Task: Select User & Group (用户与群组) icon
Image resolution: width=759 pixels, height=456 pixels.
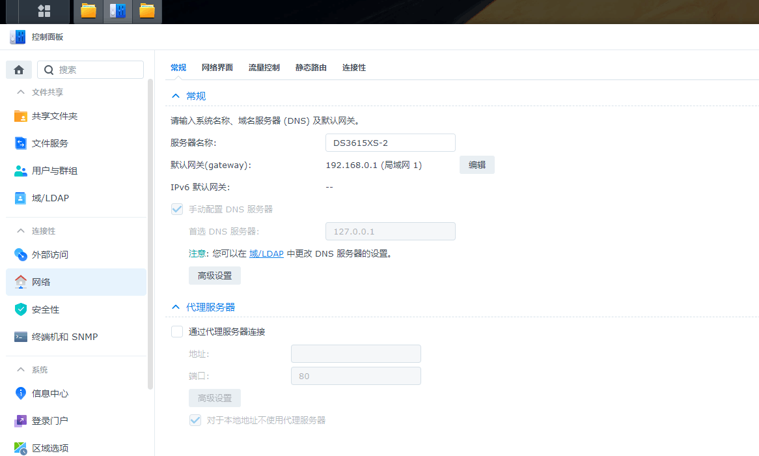Action: click(x=21, y=171)
